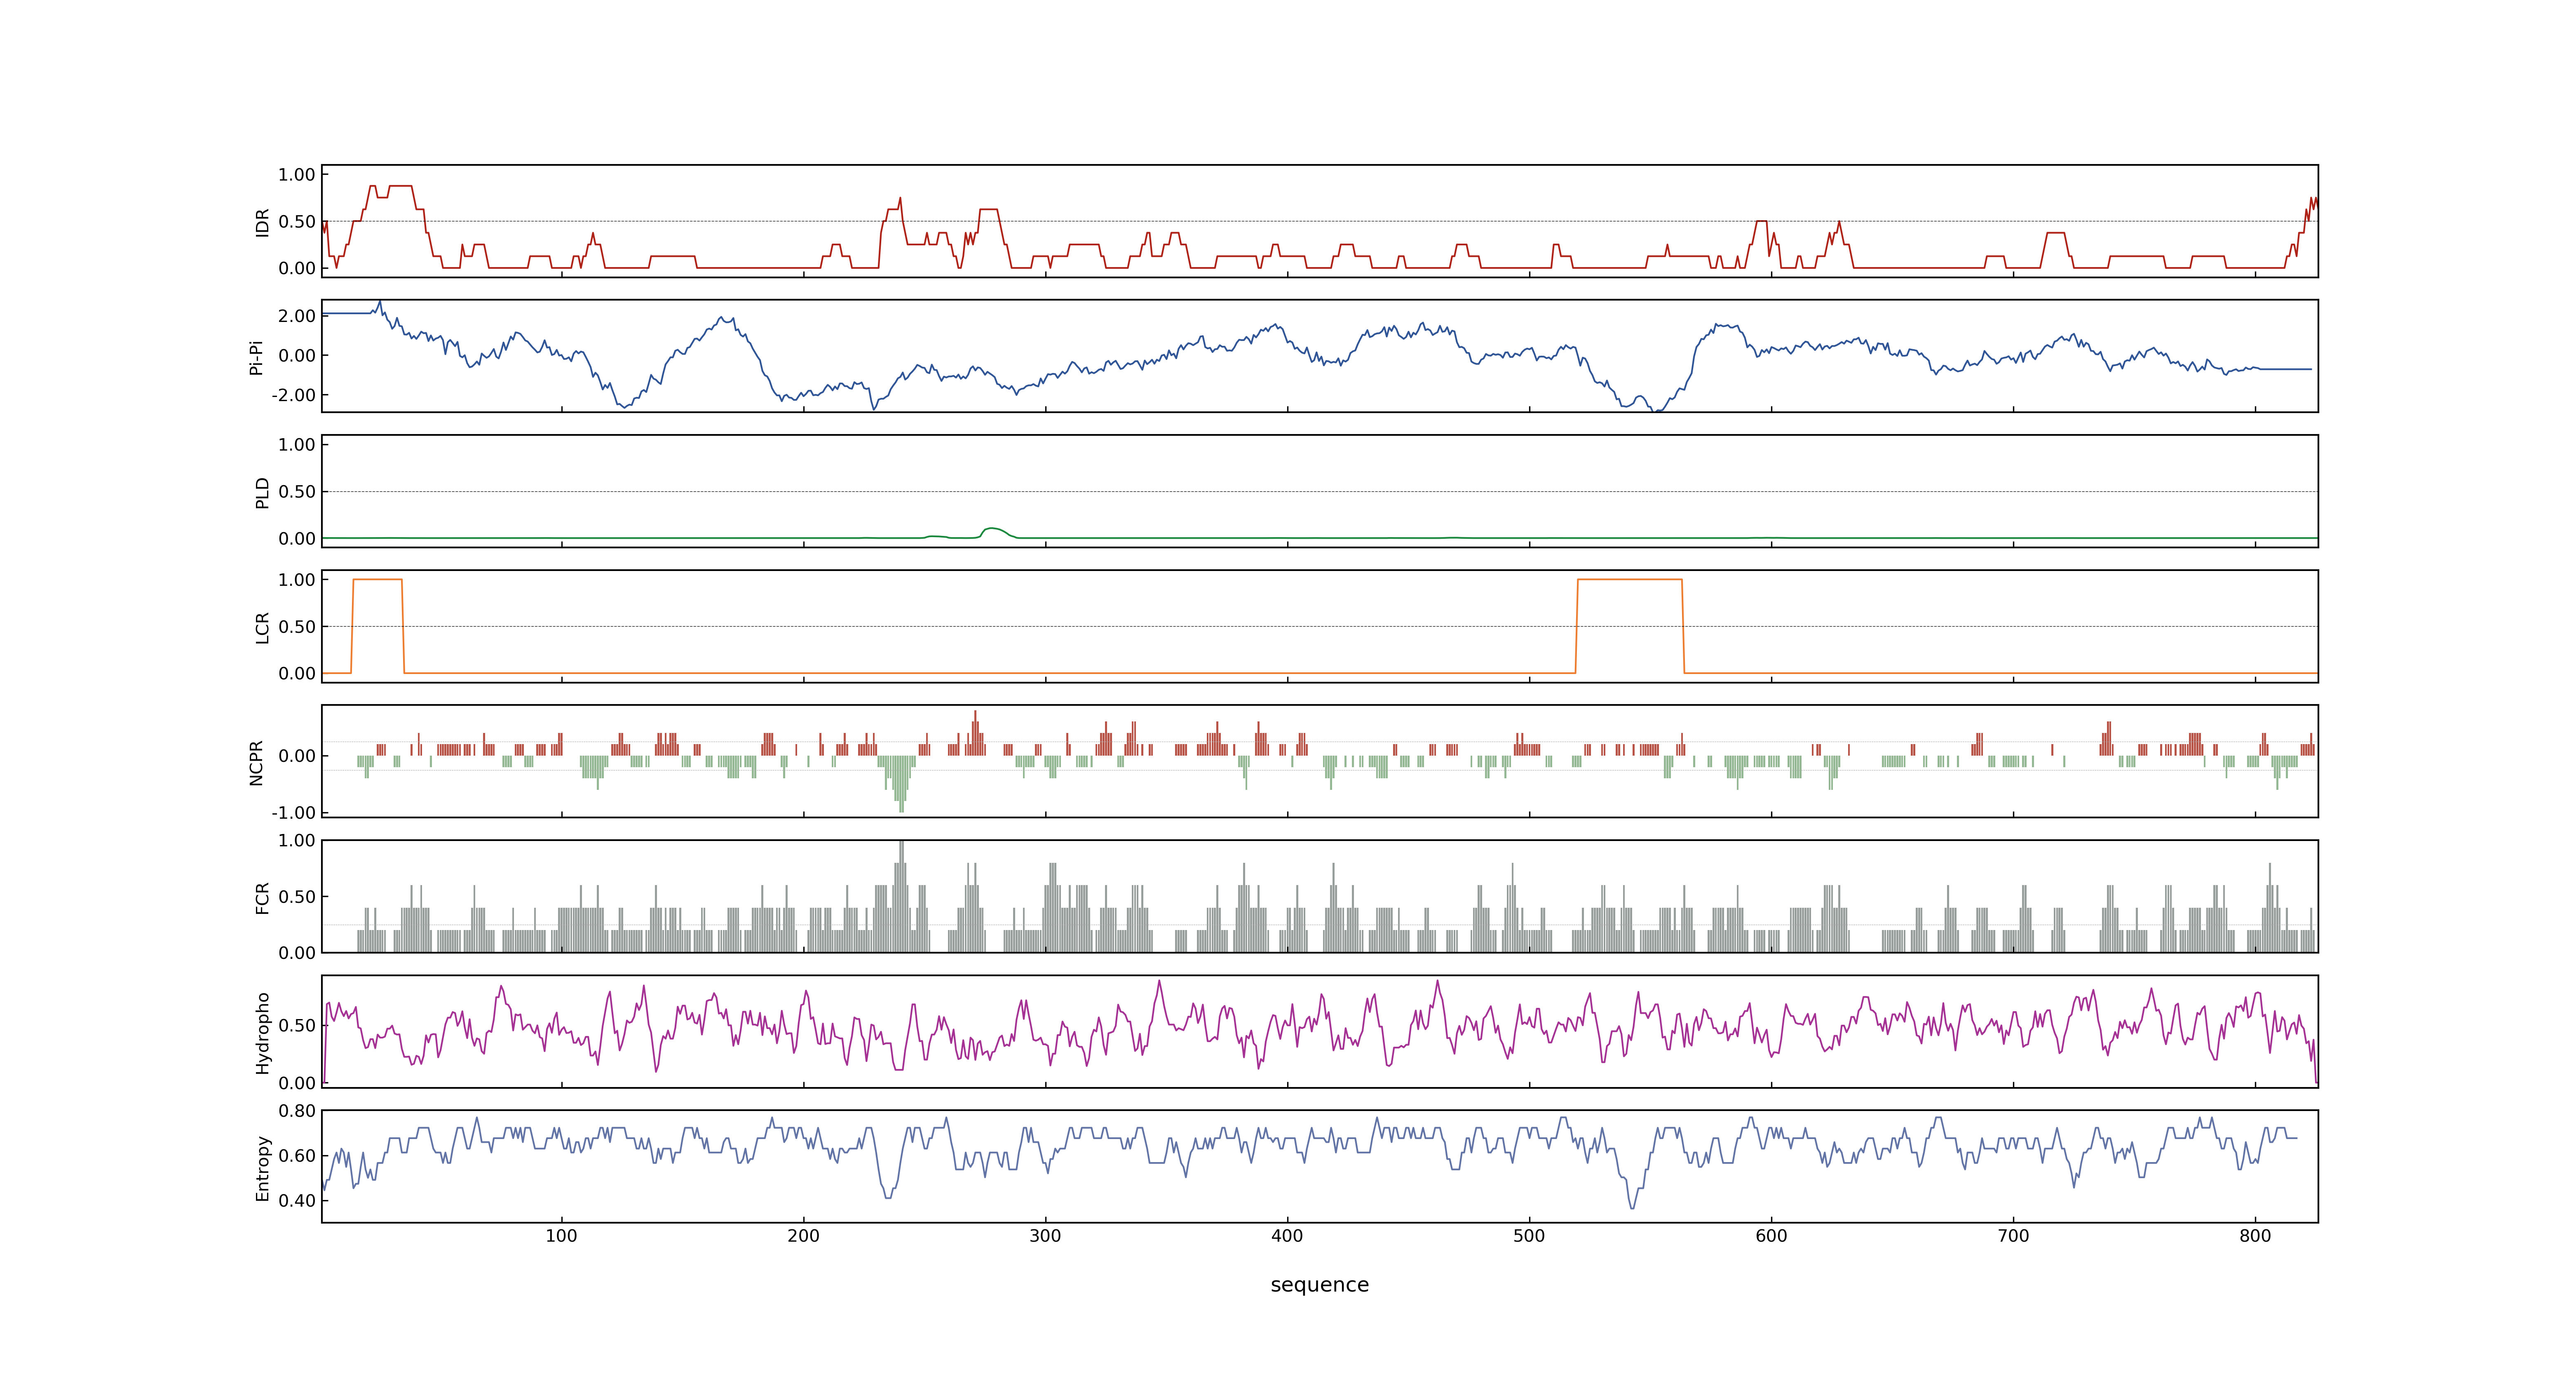Click the second orange LCR plateau past position 500
2576x1374 pixels.
[1630, 580]
